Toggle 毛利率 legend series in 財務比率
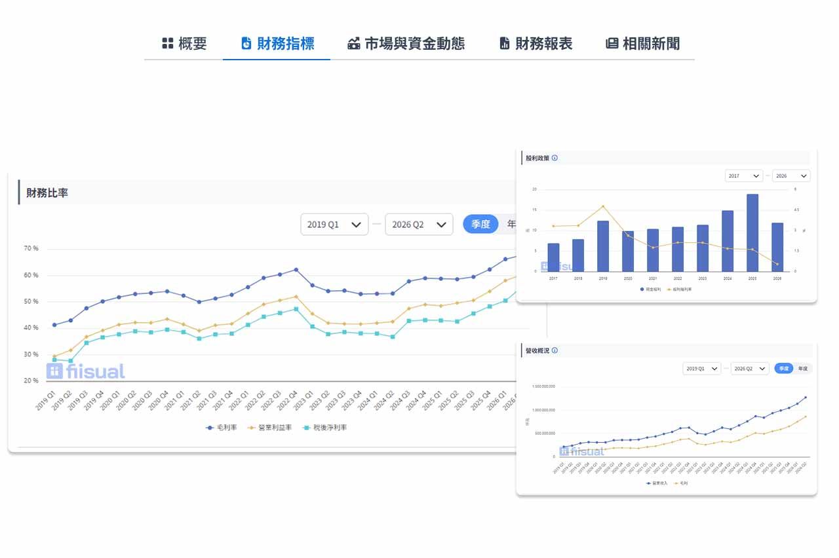839x558 pixels. (220, 428)
